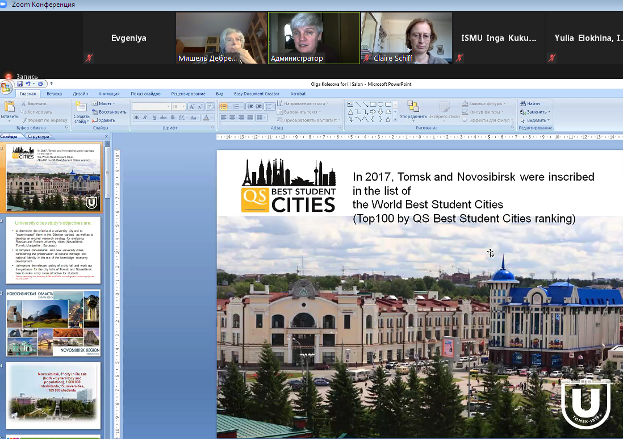Expand the shapes gallery more arrow
The height and width of the screenshot is (439, 623).
[395, 119]
